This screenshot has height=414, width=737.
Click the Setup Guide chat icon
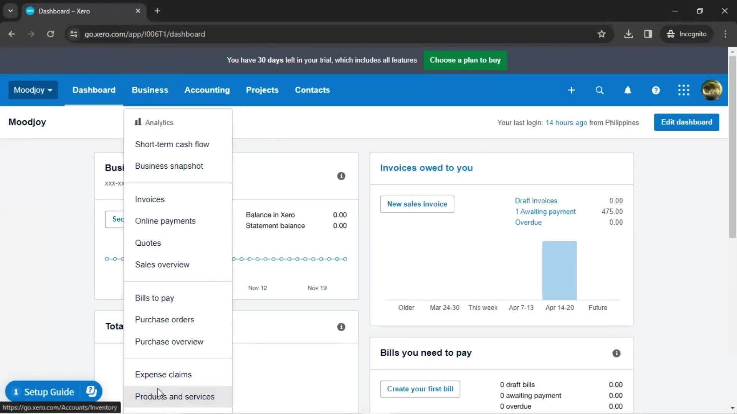tap(91, 391)
